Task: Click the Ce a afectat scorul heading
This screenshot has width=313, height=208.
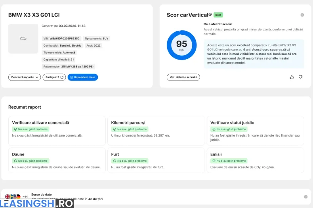Action: [218, 24]
